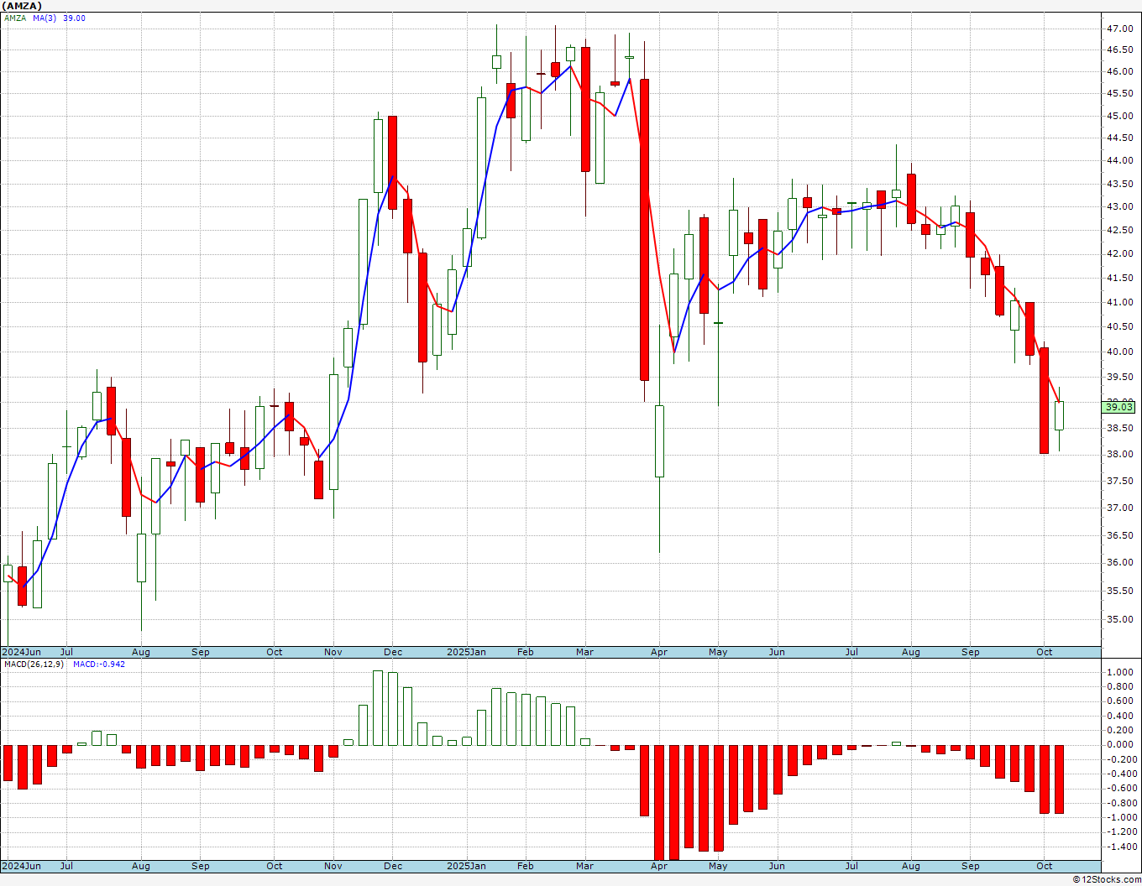Viewport: 1142px width, 886px height.
Task: Select the 42.00 price axis label
Action: click(1120, 253)
